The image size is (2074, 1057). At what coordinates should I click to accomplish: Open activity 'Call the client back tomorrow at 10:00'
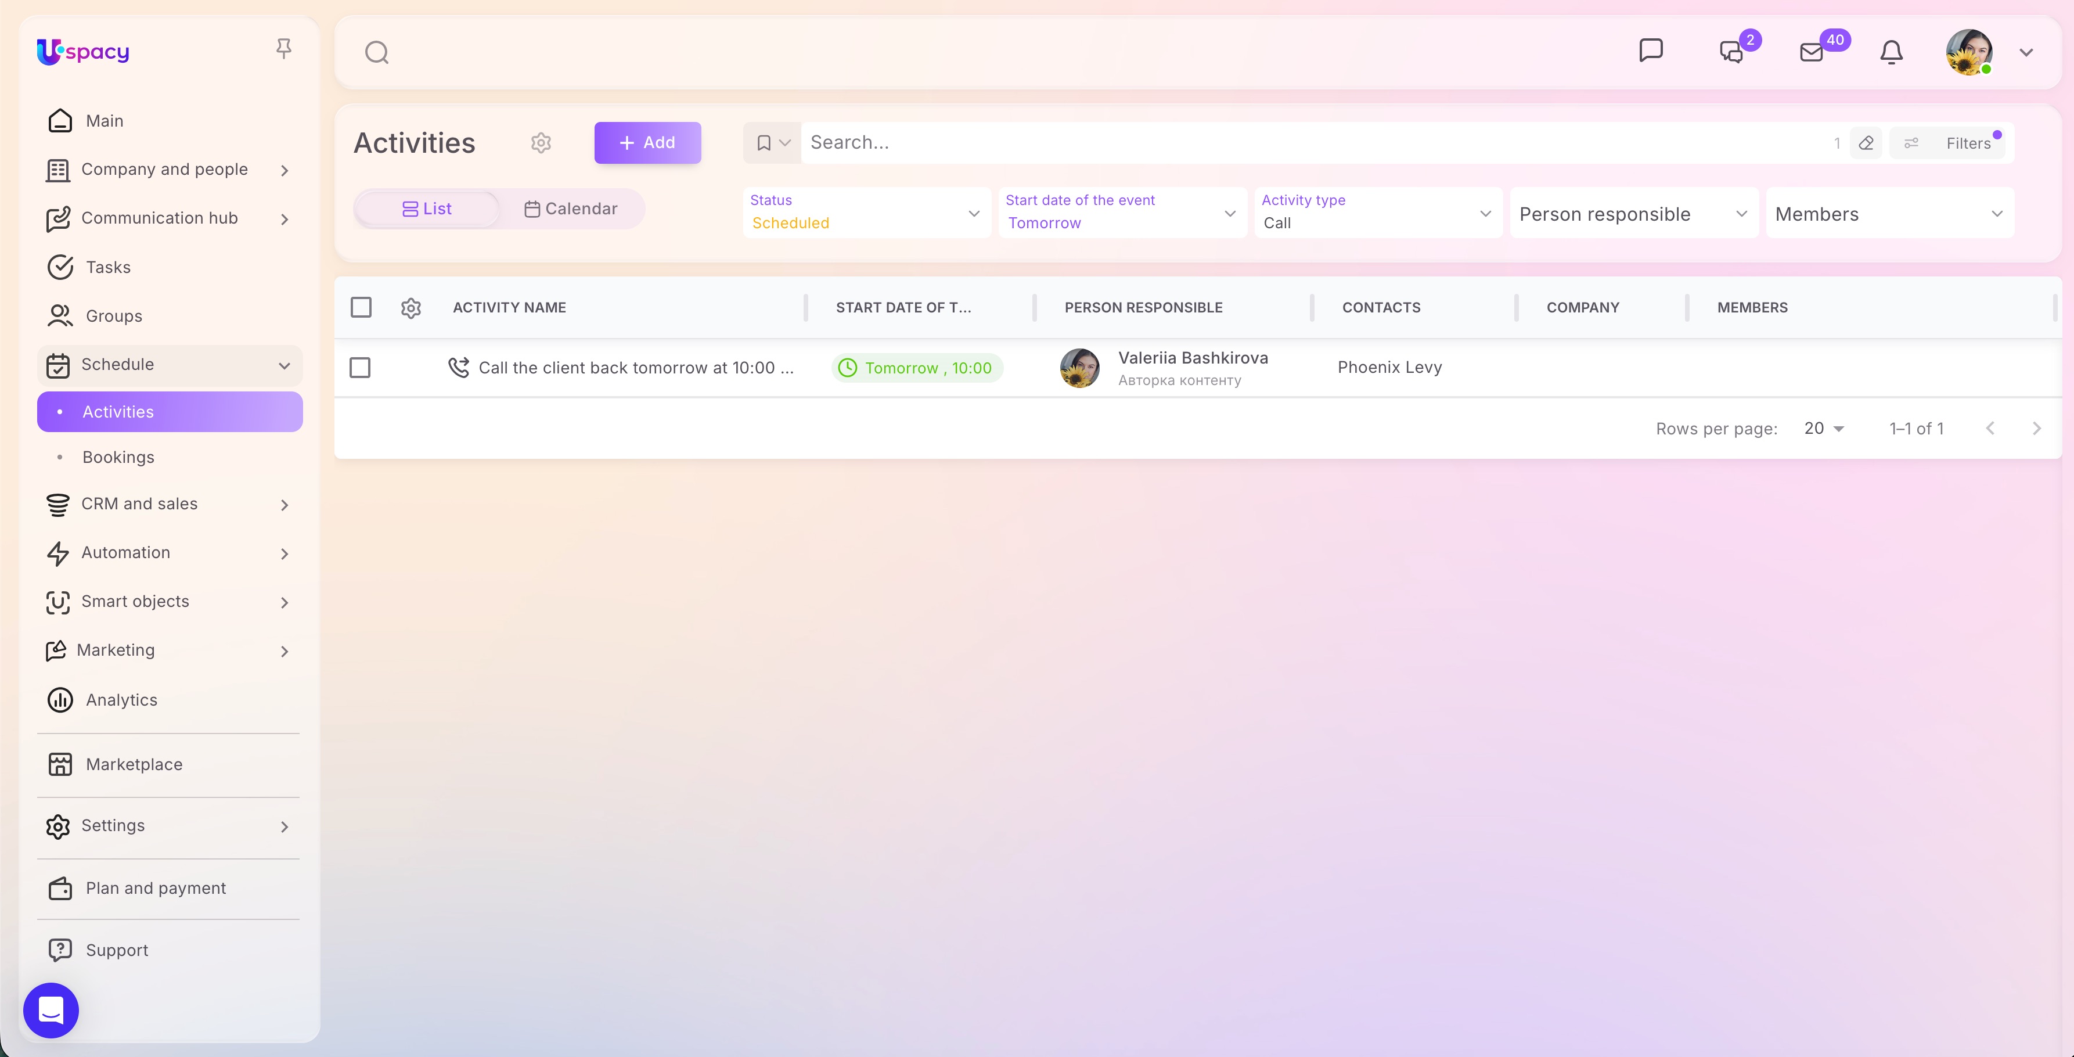[636, 368]
